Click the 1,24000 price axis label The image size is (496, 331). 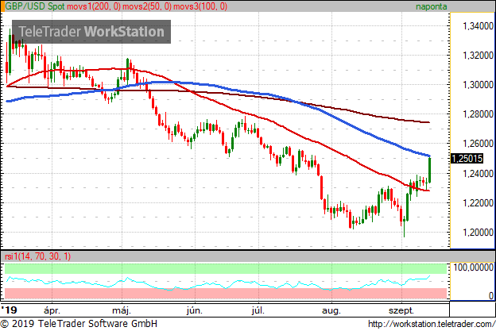[478, 173]
